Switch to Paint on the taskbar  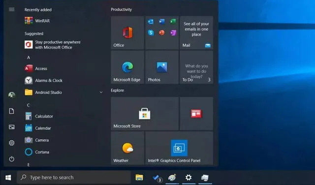point(172,178)
